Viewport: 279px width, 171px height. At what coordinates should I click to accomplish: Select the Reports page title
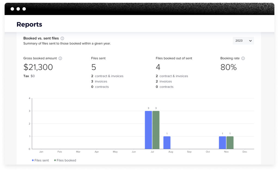[x=29, y=24]
